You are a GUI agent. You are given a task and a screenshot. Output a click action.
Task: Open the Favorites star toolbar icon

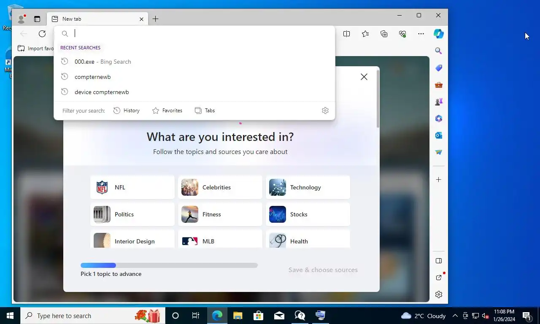pyautogui.click(x=365, y=34)
